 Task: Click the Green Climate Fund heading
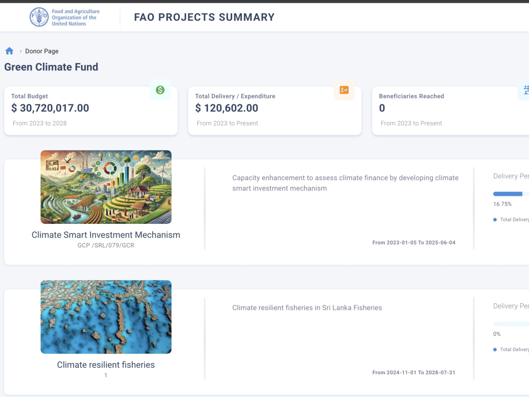tap(51, 67)
